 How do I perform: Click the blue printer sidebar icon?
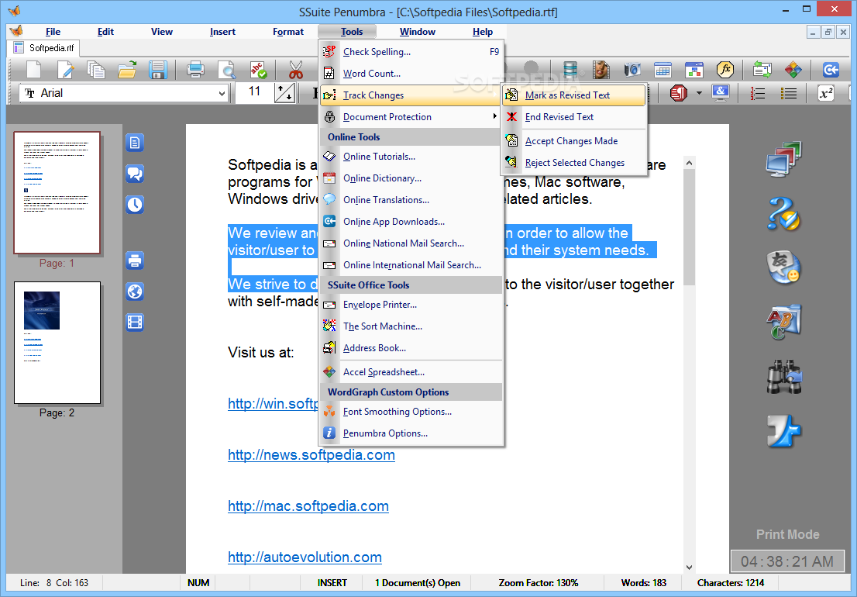135,261
